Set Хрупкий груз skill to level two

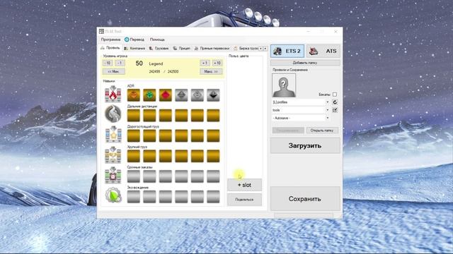click(149, 156)
